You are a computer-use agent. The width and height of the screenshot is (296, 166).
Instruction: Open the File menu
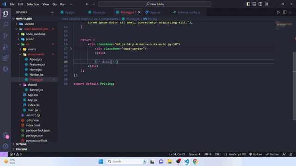point(12,4)
